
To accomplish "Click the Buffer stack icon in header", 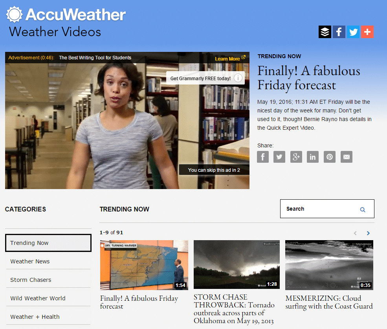I will coord(325,32).
